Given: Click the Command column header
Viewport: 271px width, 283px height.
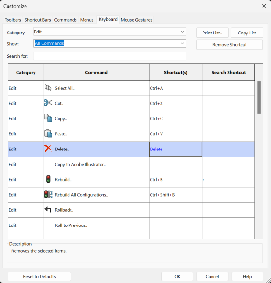Looking at the screenshot, I should tap(96, 72).
